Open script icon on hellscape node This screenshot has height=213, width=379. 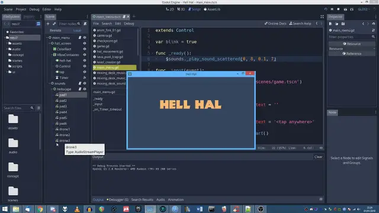click(x=80, y=89)
